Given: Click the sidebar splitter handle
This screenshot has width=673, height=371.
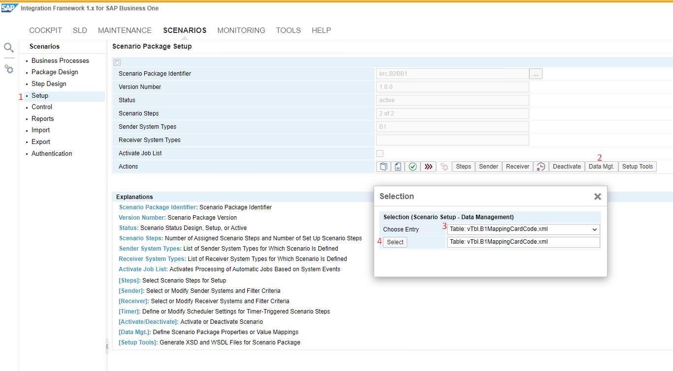Looking at the screenshot, I should (x=107, y=346).
